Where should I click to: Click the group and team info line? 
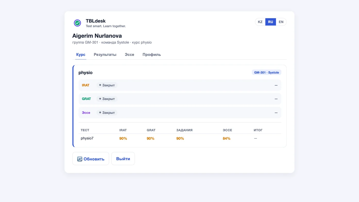pos(112,42)
